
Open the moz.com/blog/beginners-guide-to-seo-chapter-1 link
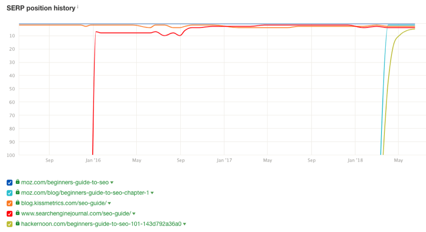[85, 193]
